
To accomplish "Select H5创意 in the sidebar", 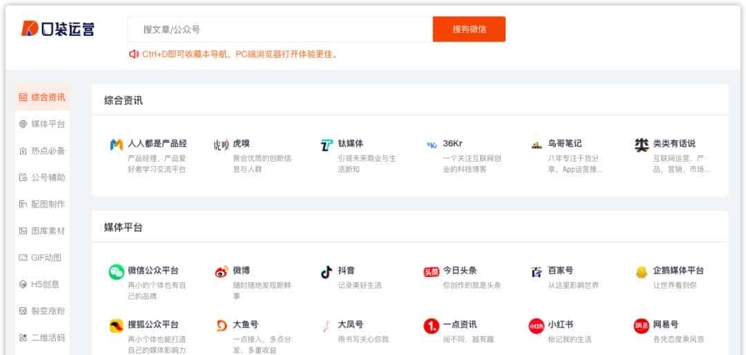I will pyautogui.click(x=42, y=284).
